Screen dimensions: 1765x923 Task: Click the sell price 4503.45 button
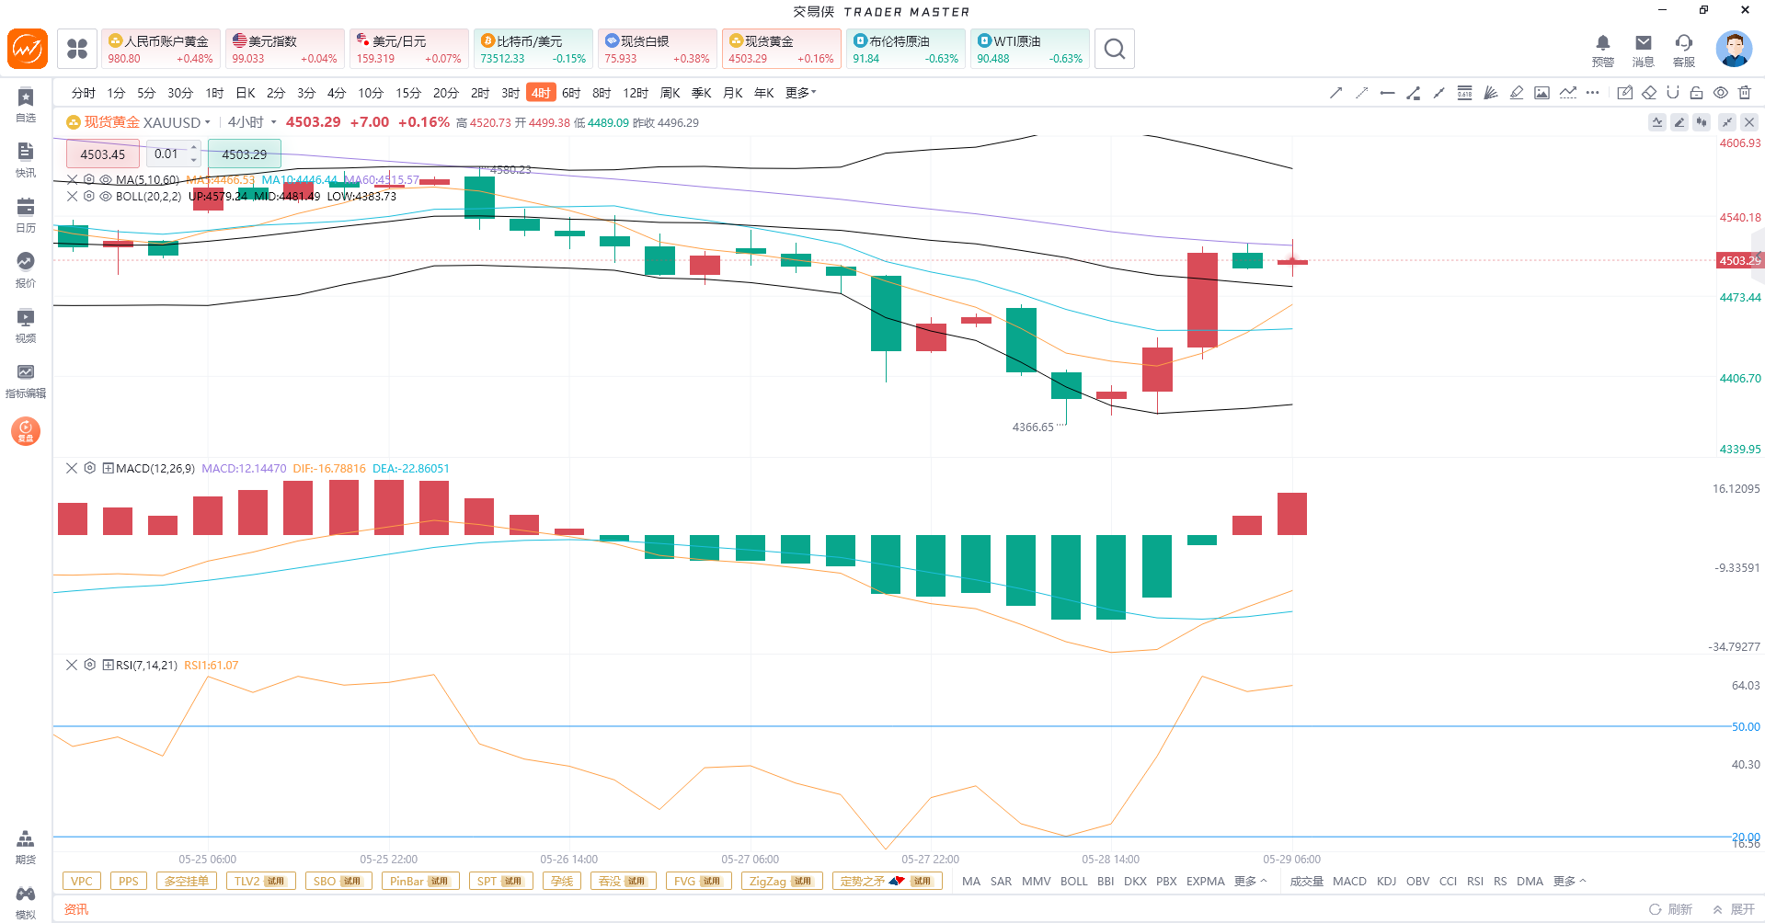point(103,154)
